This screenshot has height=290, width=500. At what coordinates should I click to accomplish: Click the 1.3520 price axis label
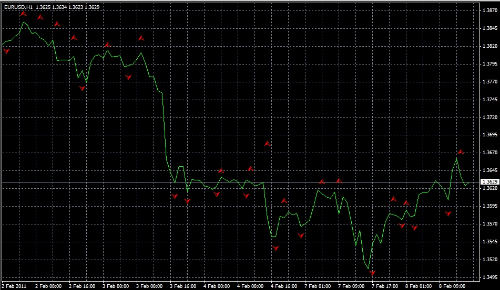[x=489, y=260]
